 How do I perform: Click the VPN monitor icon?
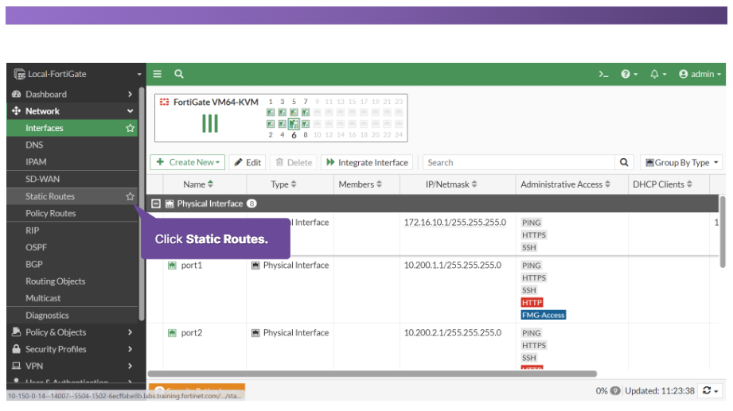click(17, 366)
